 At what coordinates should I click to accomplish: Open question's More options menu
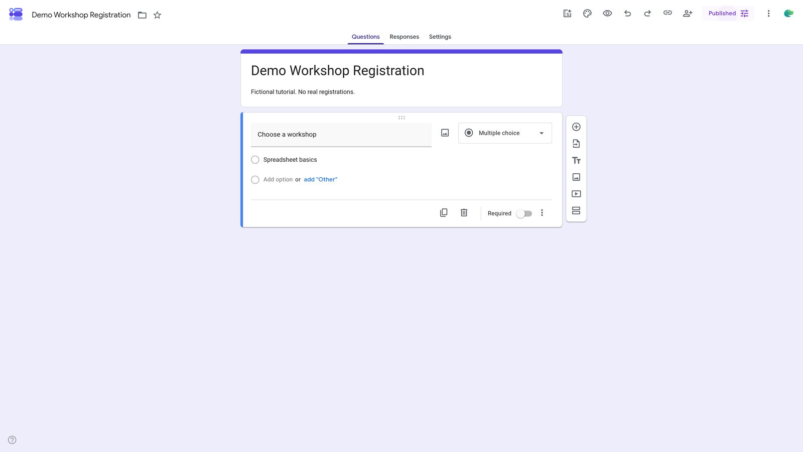pos(542,213)
